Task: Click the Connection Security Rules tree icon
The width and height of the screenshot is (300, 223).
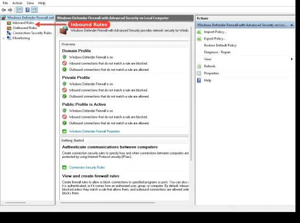Action: pos(9,33)
